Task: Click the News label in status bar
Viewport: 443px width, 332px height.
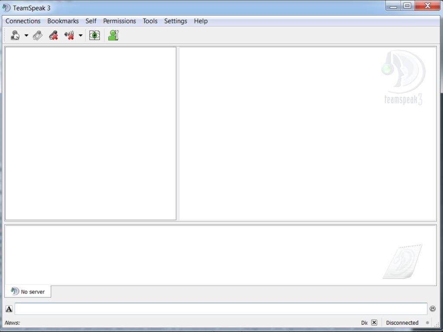Action: (12, 322)
